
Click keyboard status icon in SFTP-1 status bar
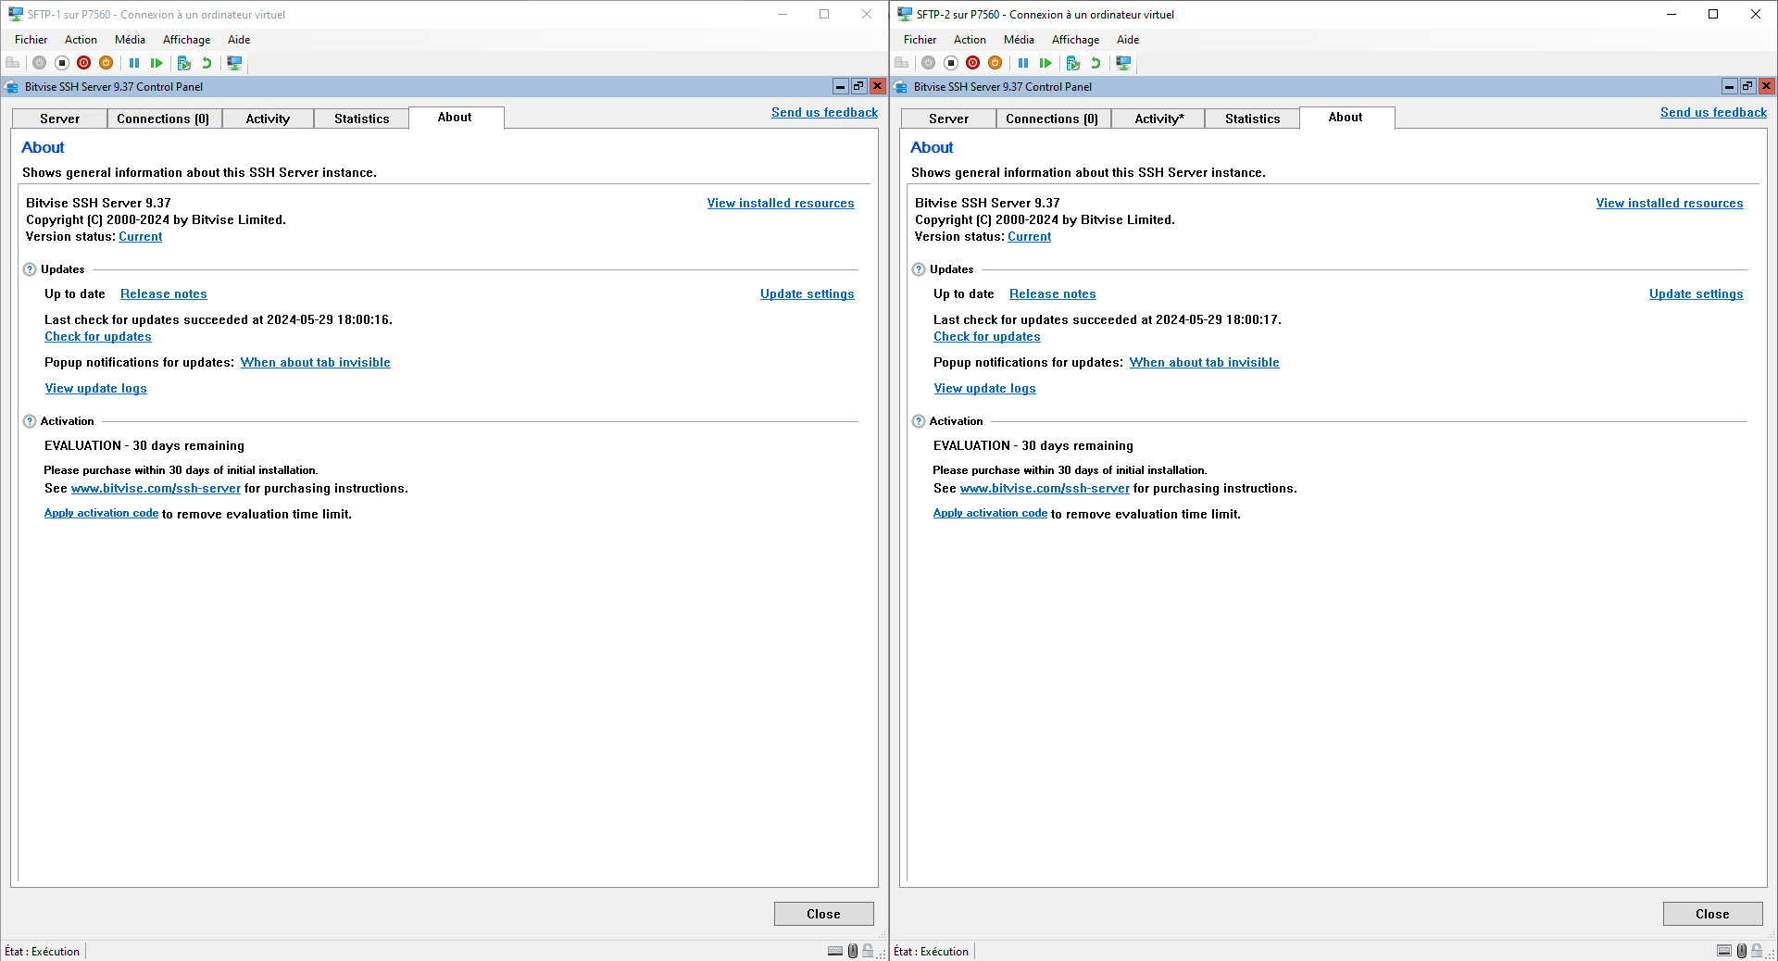coord(835,951)
